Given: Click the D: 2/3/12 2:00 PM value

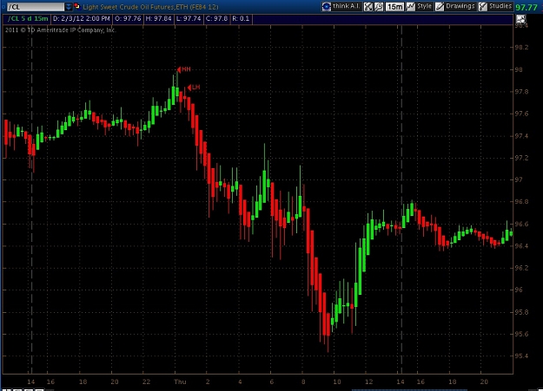Looking at the screenshot, I should [x=81, y=19].
